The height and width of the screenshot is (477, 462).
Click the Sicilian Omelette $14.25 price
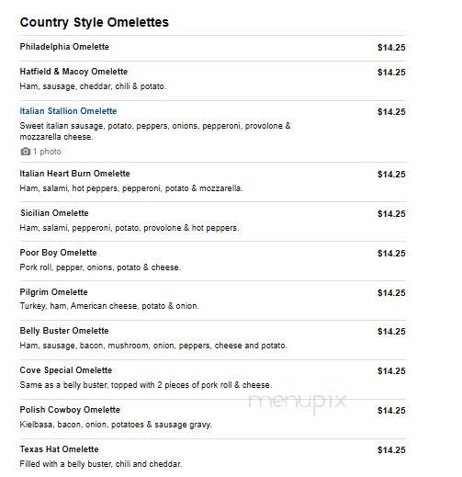coord(391,214)
